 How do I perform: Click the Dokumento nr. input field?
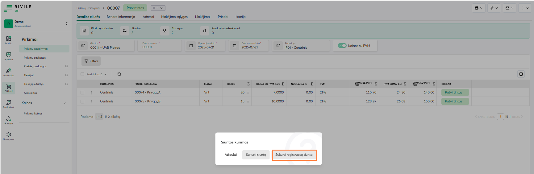pyautogui.click(x=160, y=47)
